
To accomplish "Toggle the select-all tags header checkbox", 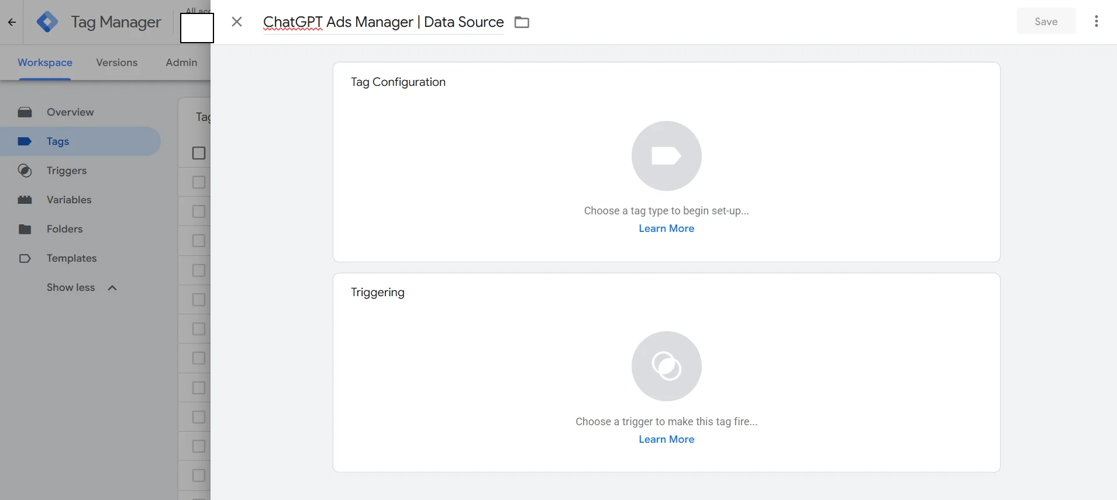I will click(199, 153).
